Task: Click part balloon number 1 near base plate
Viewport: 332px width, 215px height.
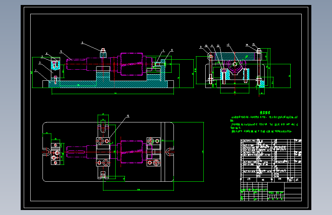Action: coord(36,70)
